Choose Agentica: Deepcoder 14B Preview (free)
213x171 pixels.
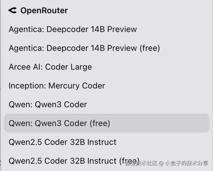pos(84,48)
